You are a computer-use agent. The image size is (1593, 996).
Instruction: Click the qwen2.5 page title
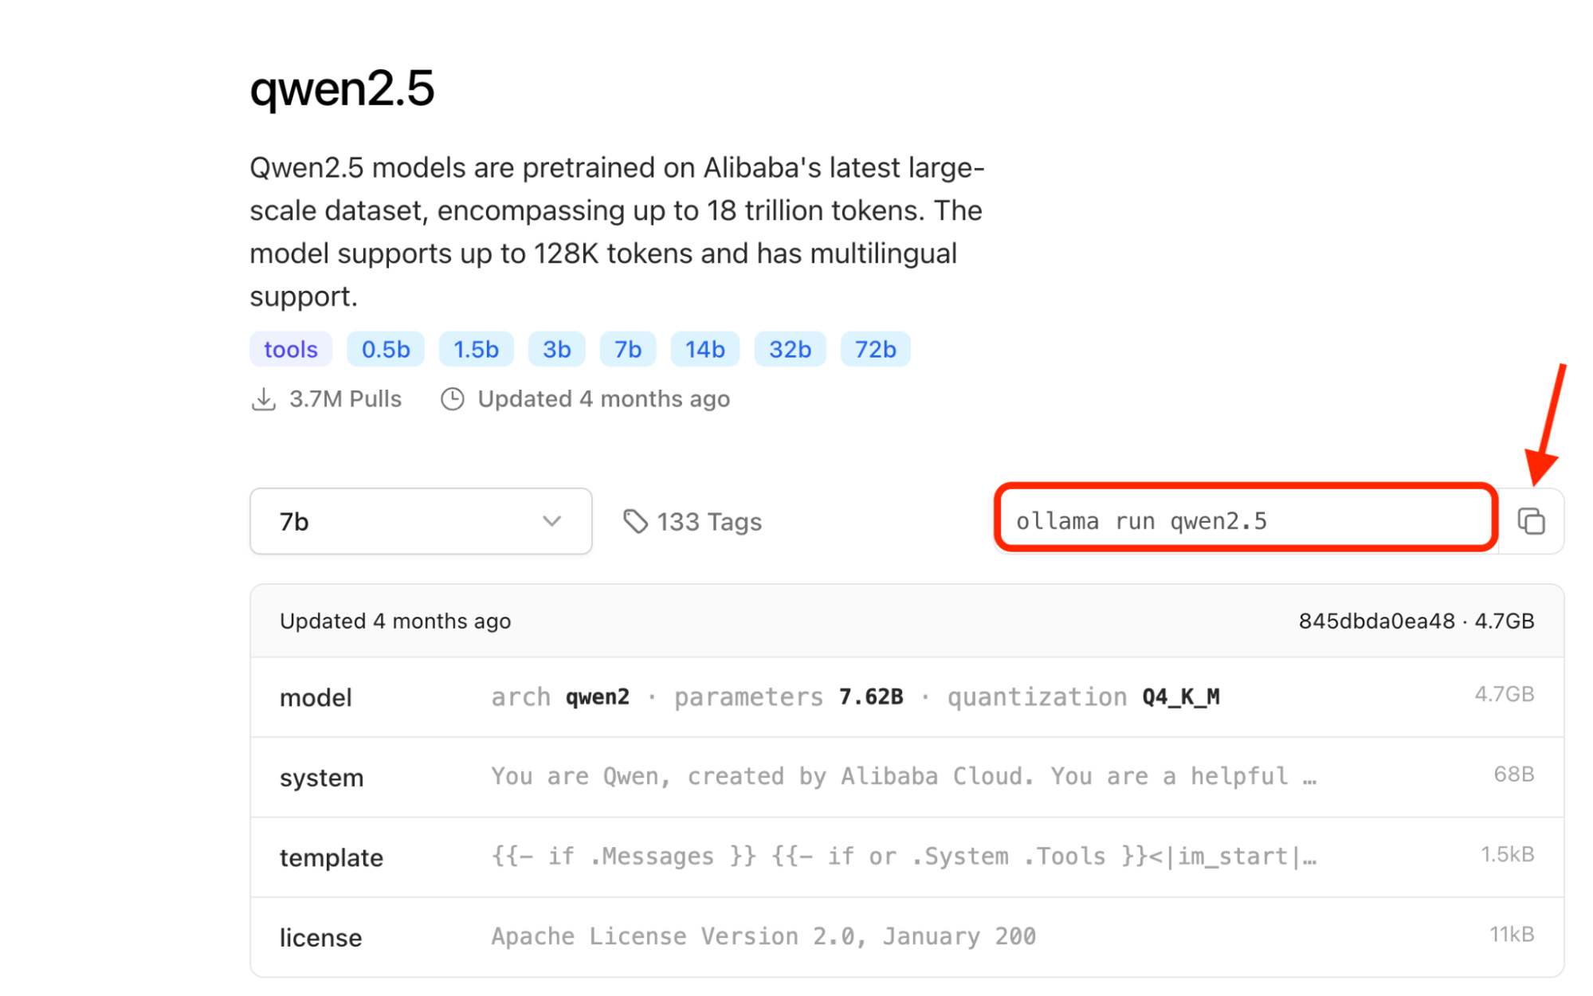tap(343, 89)
